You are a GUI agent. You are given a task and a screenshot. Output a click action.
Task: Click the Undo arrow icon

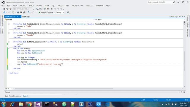pos(28,12)
